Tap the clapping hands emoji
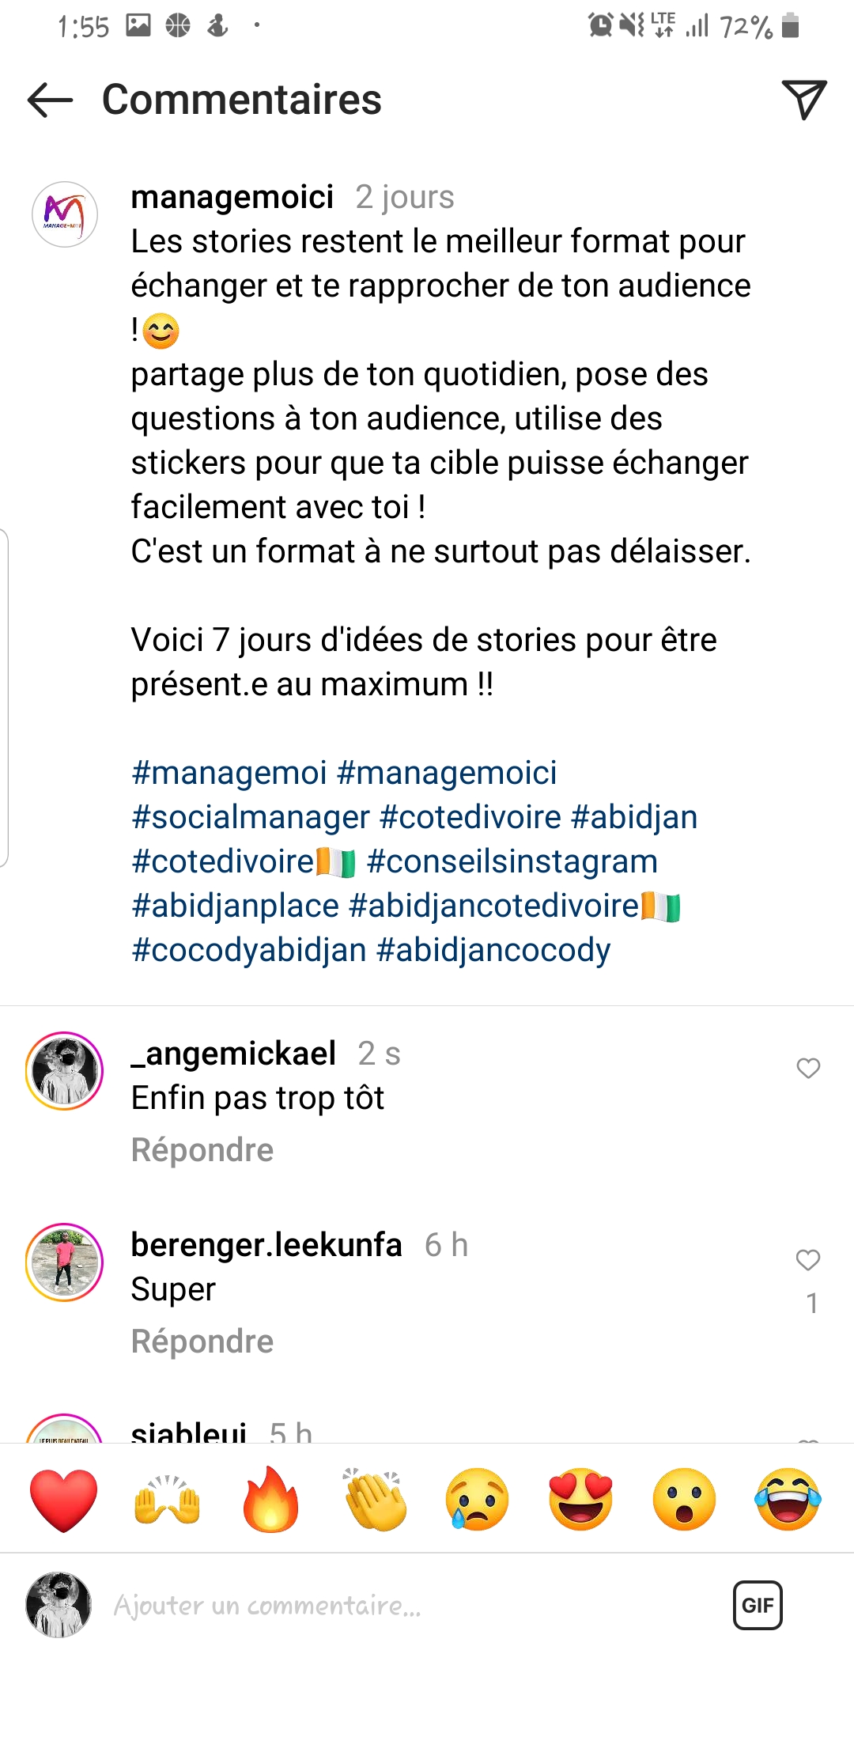Image resolution: width=854 pixels, height=1756 pixels. (x=375, y=1500)
